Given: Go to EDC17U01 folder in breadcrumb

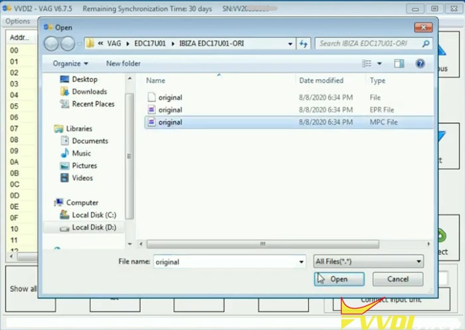Looking at the screenshot, I should tap(149, 44).
